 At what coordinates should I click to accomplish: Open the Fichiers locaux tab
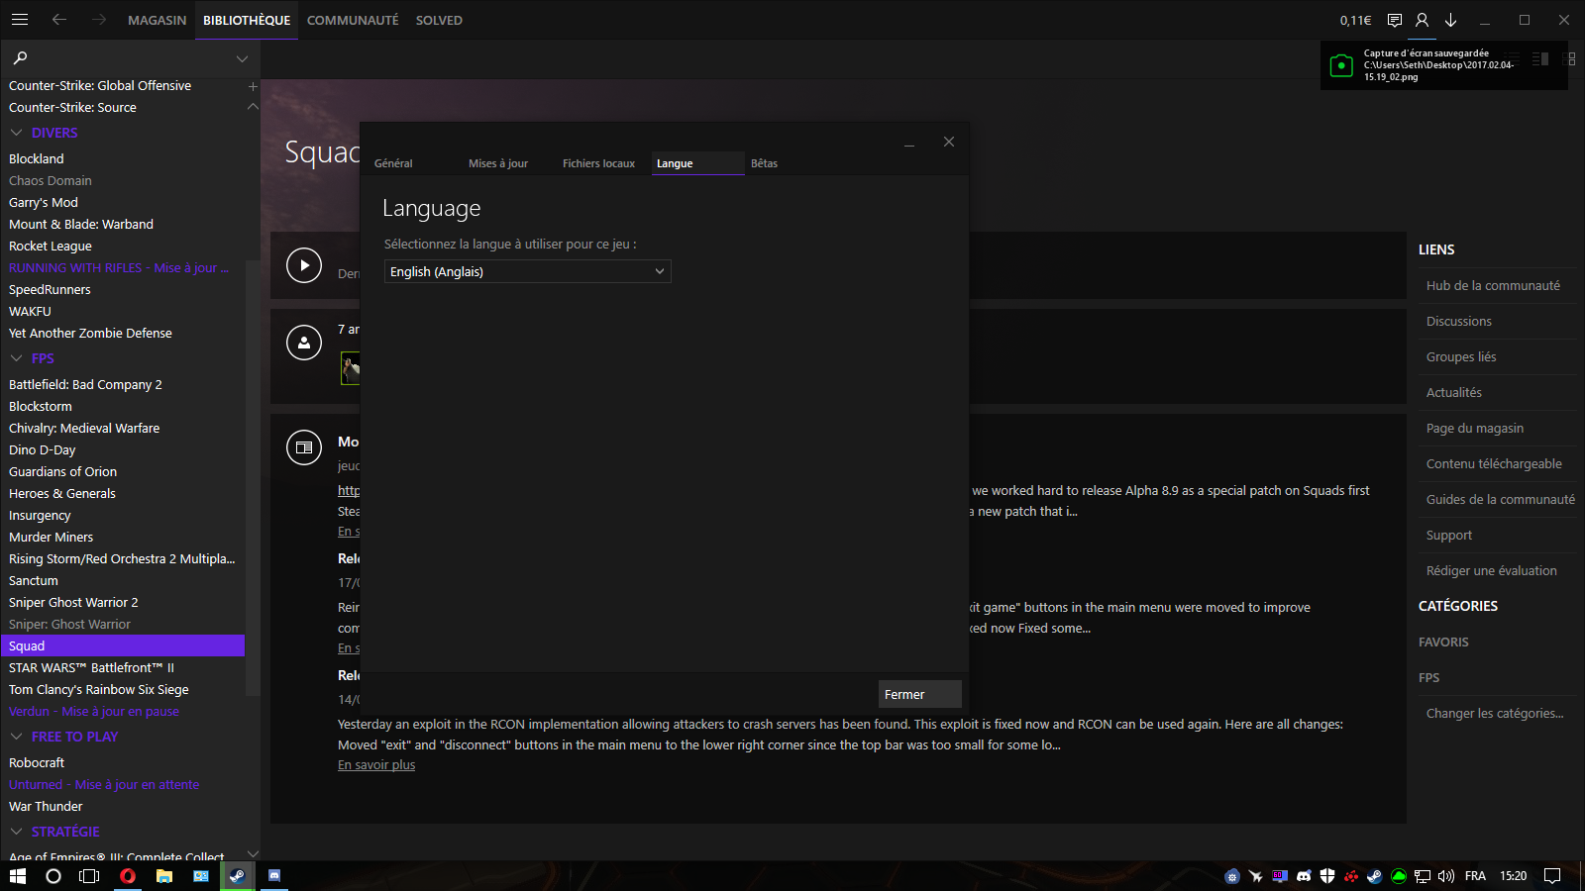tap(598, 163)
